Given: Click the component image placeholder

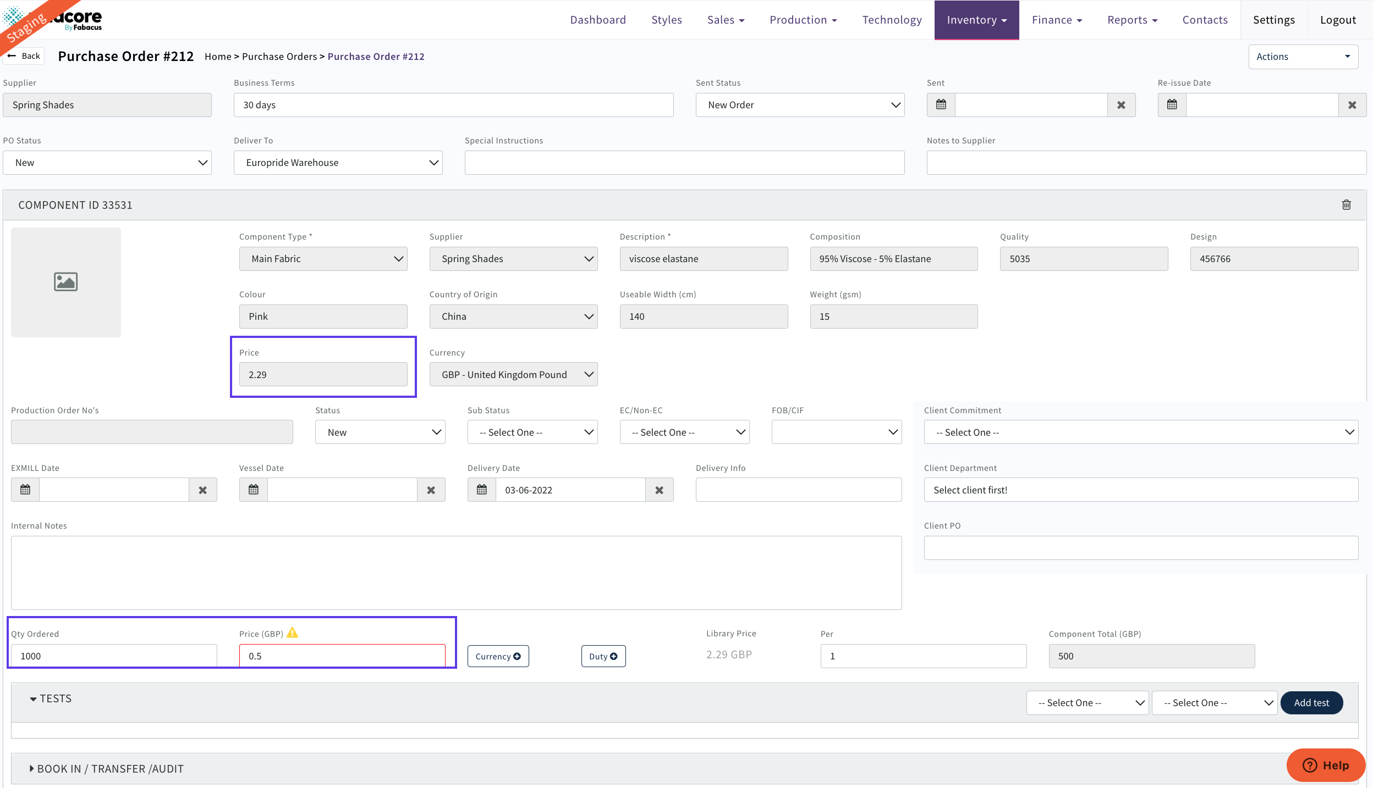Looking at the screenshot, I should click(x=66, y=282).
